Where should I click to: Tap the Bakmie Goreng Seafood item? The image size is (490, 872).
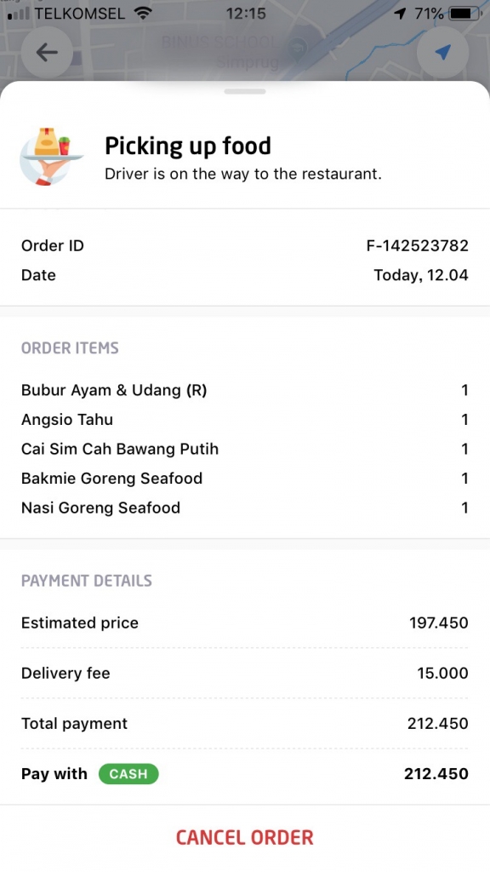point(245,479)
